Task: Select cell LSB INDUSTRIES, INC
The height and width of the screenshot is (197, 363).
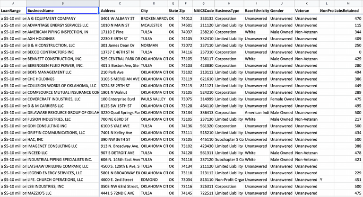Action: tap(63, 187)
